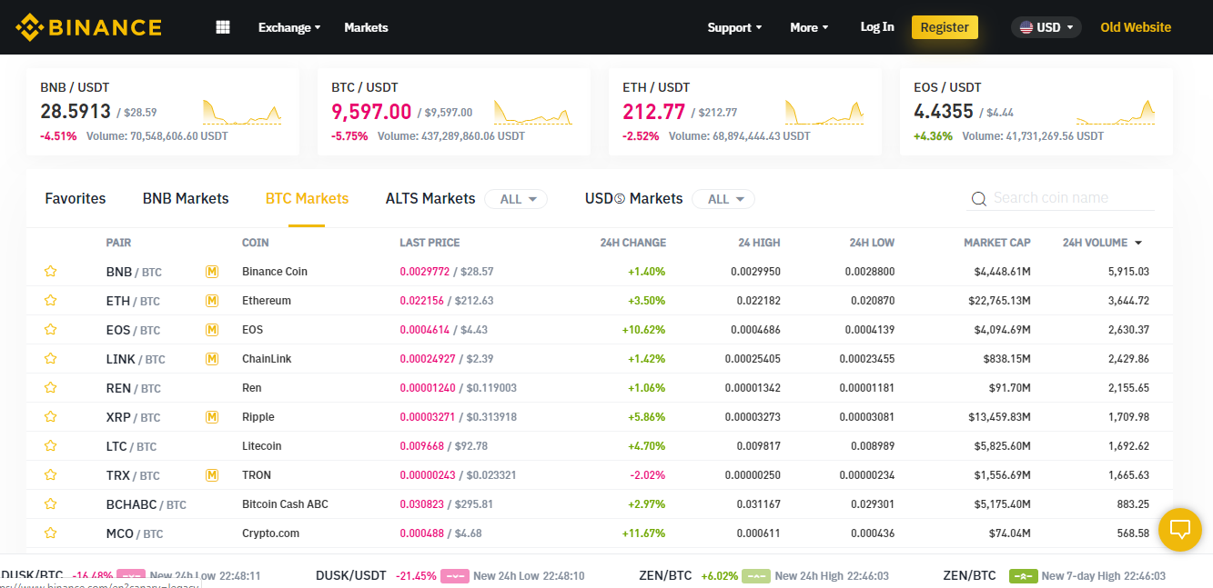Click TRX -2.02% change value
The height and width of the screenshot is (588, 1213).
pyautogui.click(x=647, y=475)
